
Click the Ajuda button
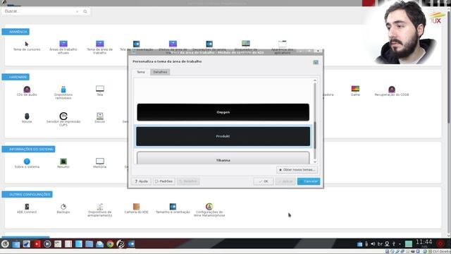pyautogui.click(x=141, y=181)
